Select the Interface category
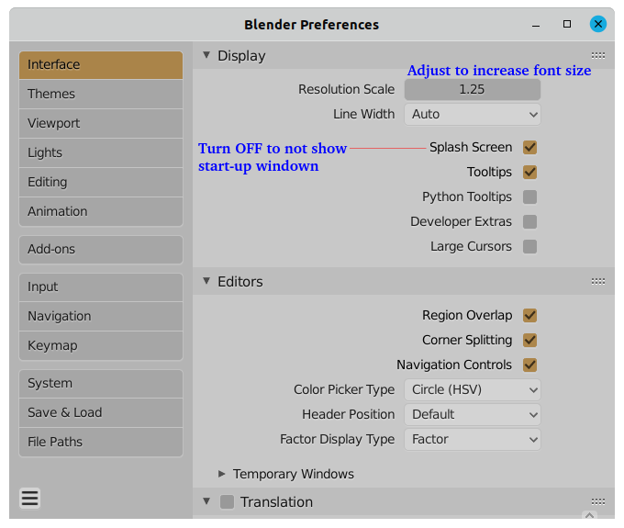Image resolution: width=624 pixels, height=528 pixels. [101, 64]
